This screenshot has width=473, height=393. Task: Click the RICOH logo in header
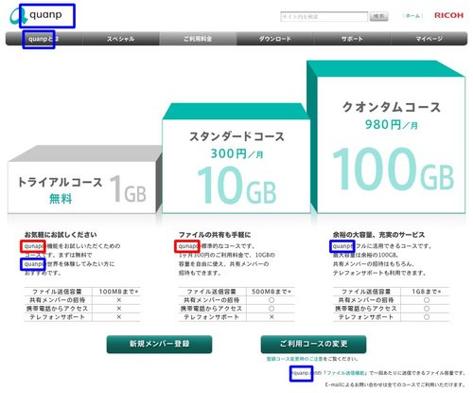pyautogui.click(x=448, y=15)
